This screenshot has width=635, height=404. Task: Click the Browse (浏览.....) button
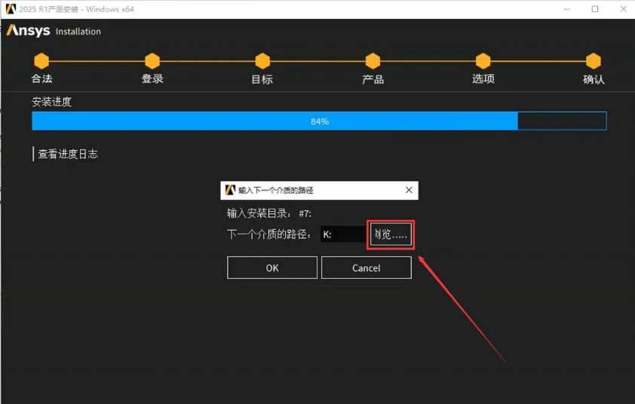point(391,234)
